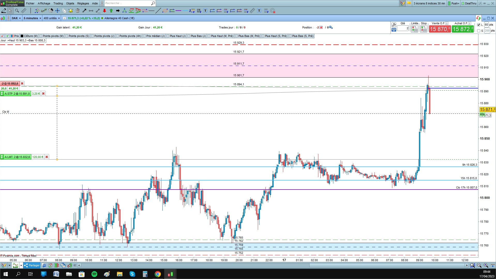The height and width of the screenshot is (279, 496).
Task: Open the Calculator from the taskbar
Action: (145, 274)
